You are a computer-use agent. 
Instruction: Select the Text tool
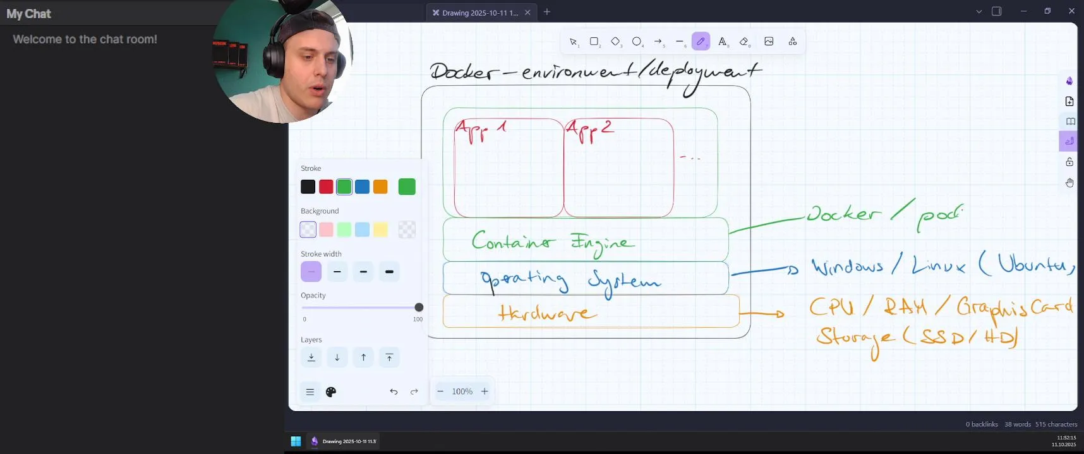click(723, 42)
